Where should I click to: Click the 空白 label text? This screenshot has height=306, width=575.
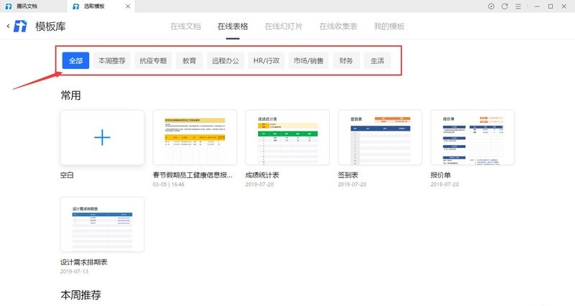click(x=67, y=175)
